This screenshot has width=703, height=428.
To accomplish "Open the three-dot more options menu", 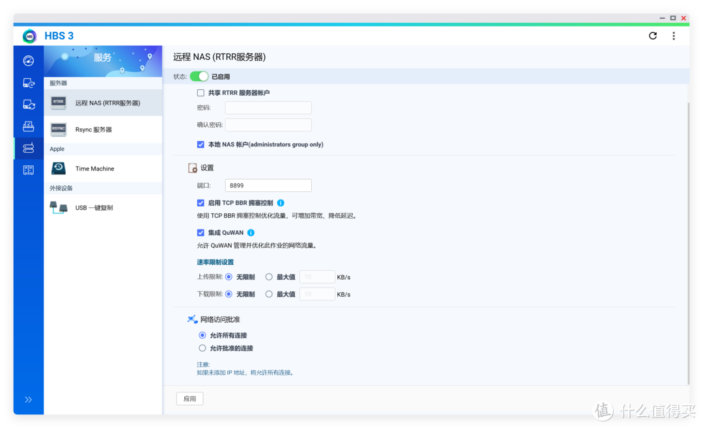I will (x=674, y=36).
